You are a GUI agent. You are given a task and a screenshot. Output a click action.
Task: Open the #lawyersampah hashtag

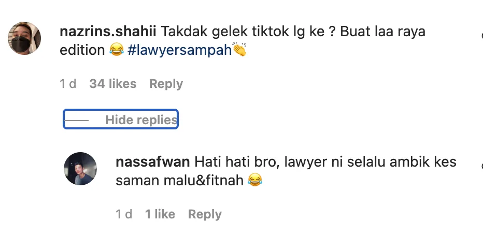(179, 50)
